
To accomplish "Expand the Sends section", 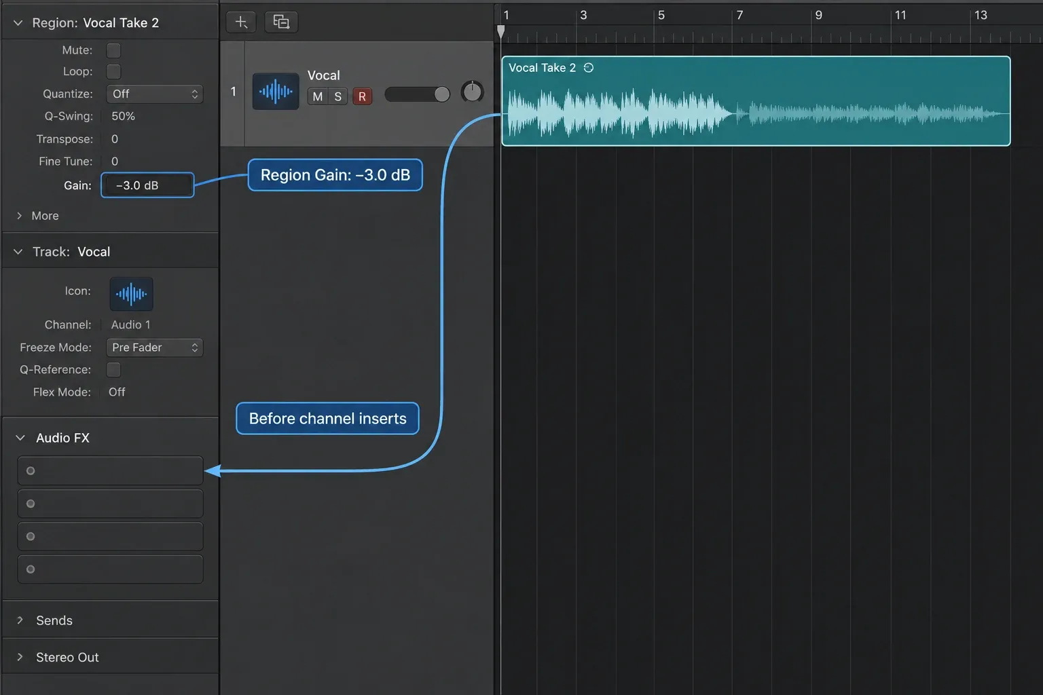I will click(x=20, y=620).
